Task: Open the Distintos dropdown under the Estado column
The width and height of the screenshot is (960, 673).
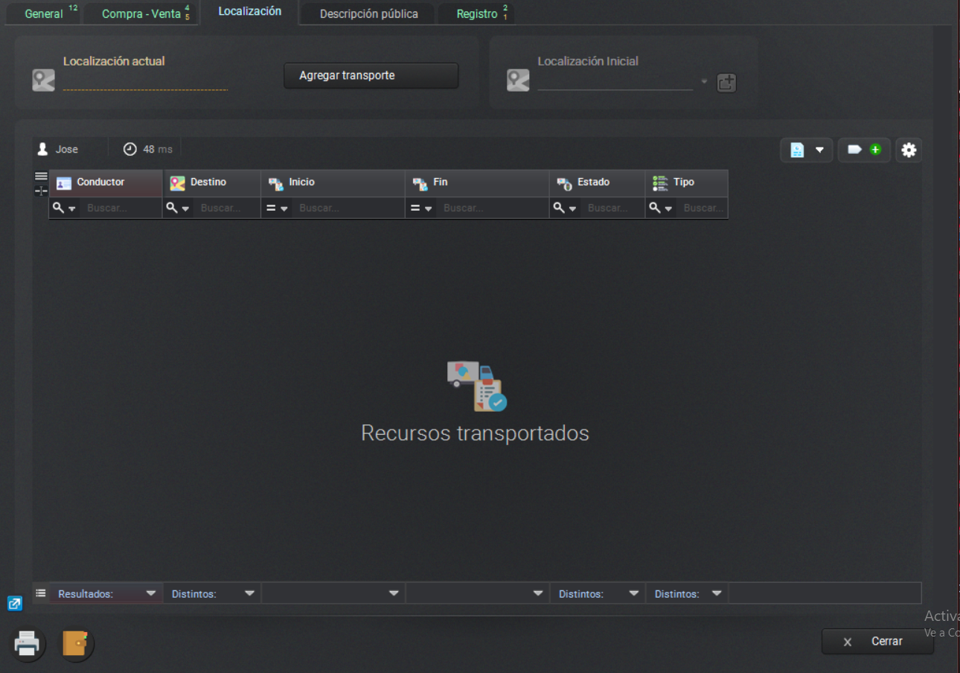Action: click(x=633, y=593)
